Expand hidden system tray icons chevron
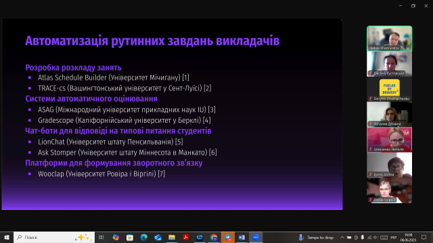Viewport: 433px width, 243px height. point(342,237)
